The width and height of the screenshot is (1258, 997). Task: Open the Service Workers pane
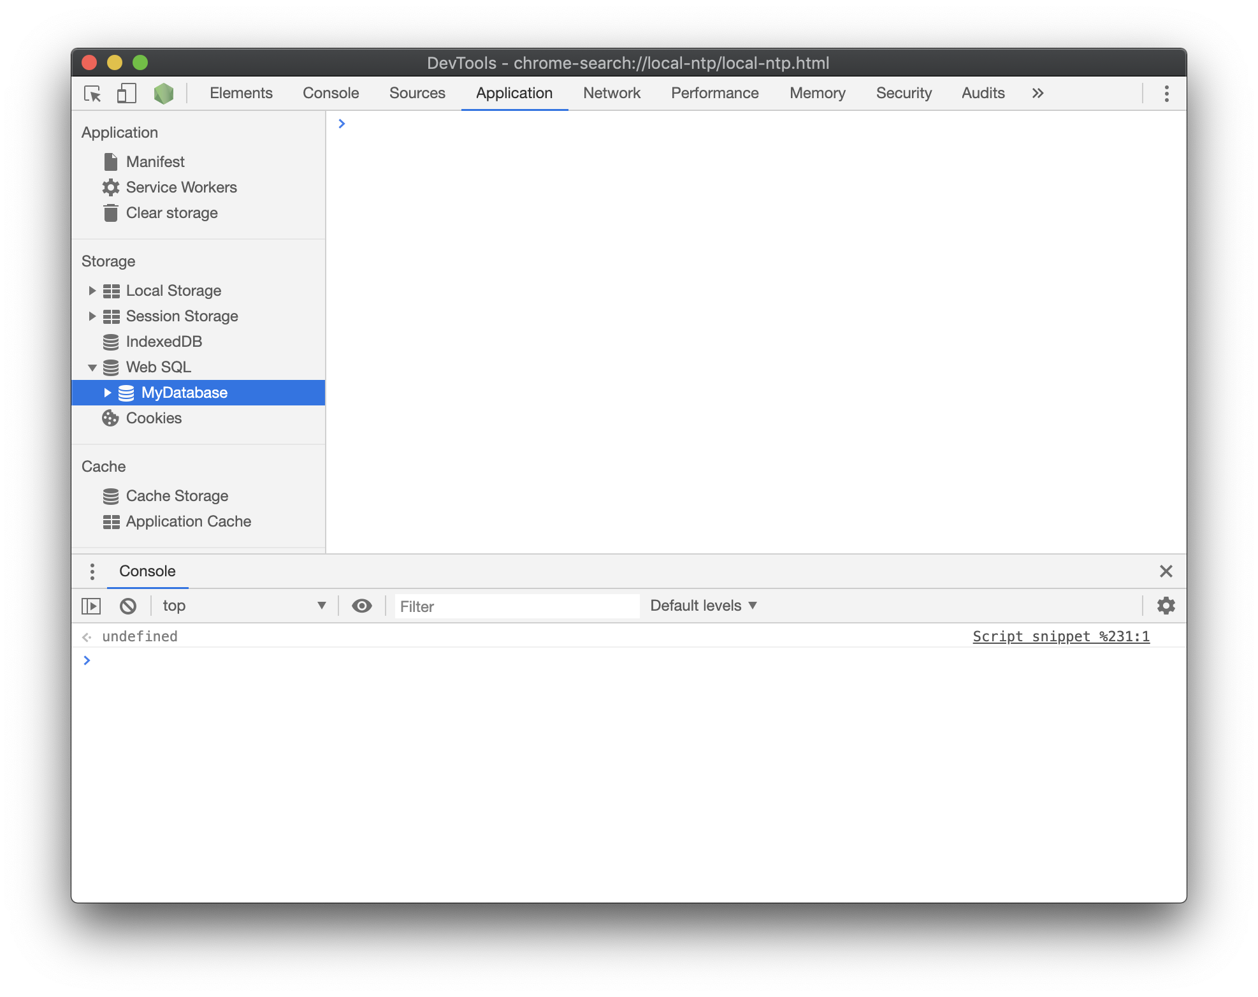181,187
